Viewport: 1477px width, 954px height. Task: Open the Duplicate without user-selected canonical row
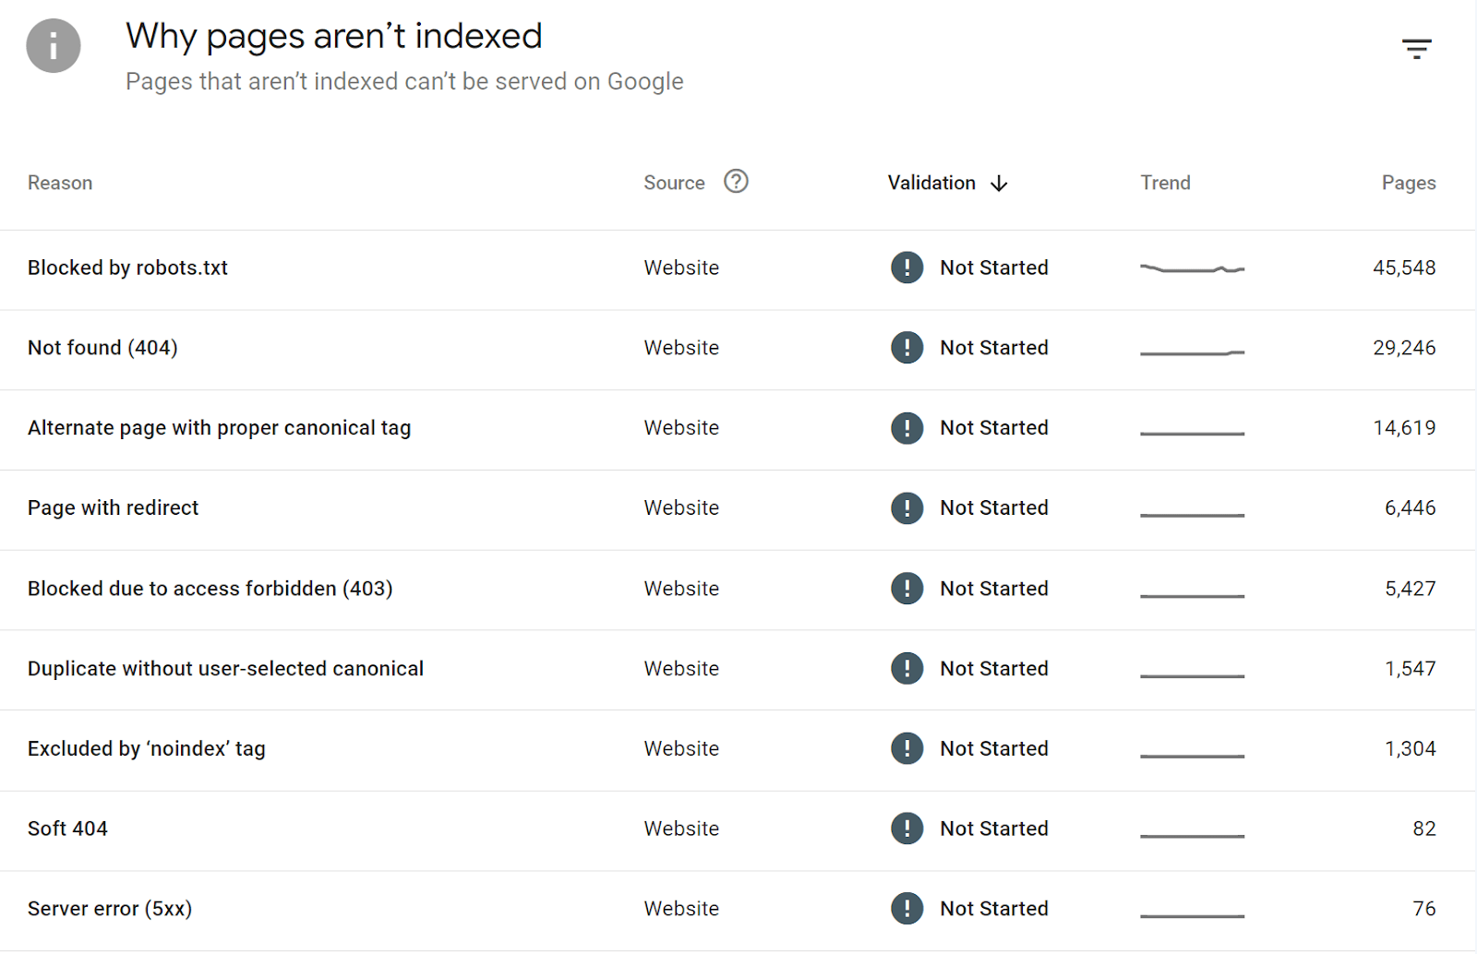[225, 668]
